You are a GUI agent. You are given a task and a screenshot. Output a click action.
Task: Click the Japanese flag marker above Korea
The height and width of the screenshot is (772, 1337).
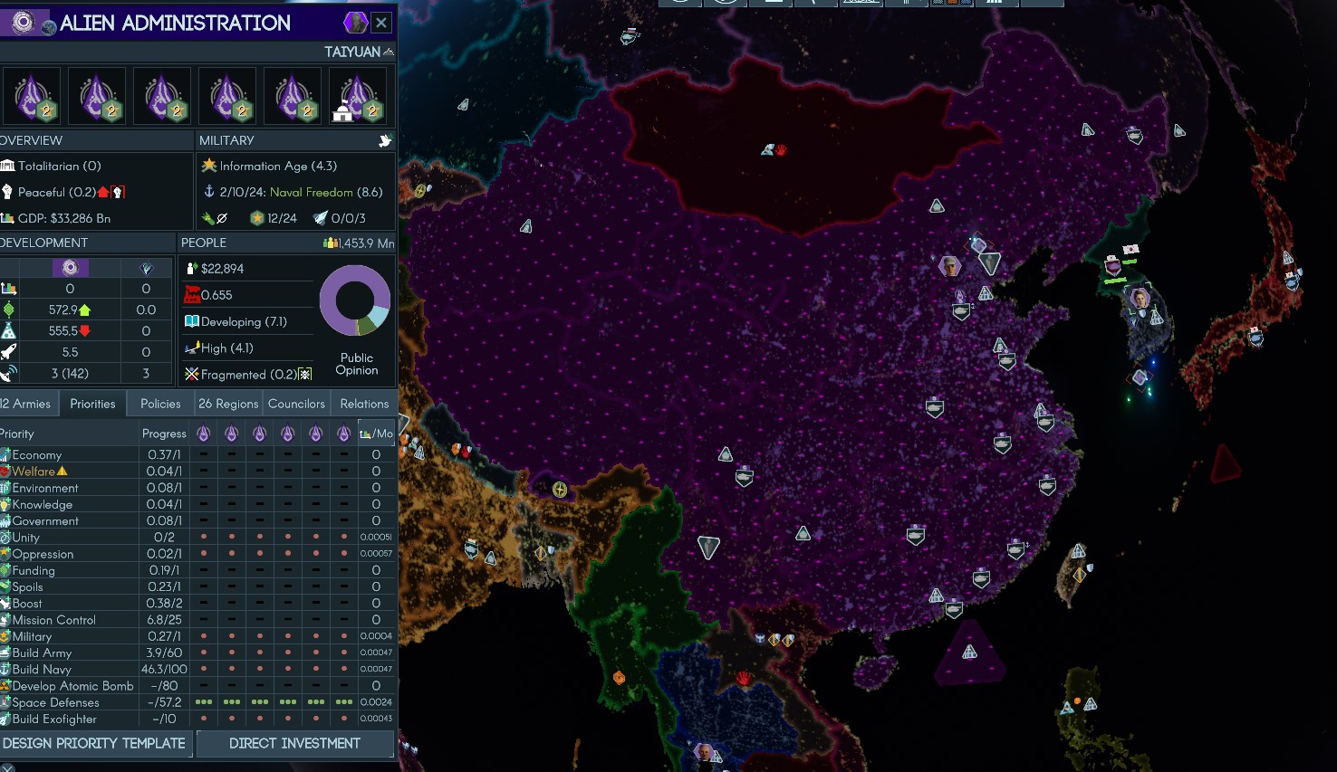(1130, 250)
